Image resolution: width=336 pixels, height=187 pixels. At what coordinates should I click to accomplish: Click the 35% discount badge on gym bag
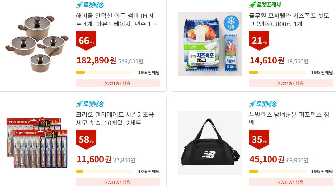pos(259,139)
